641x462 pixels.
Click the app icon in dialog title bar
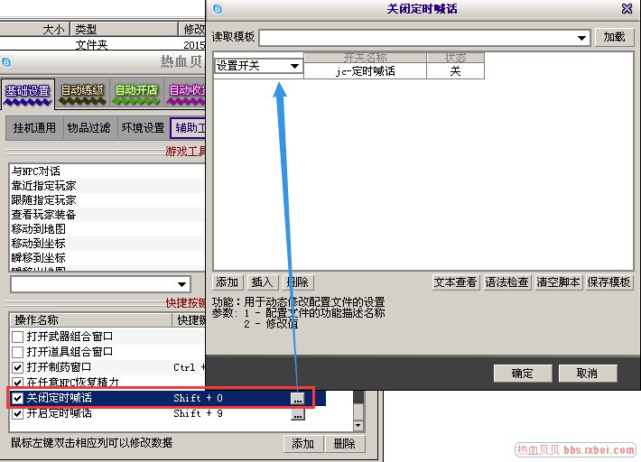pyautogui.click(x=217, y=9)
